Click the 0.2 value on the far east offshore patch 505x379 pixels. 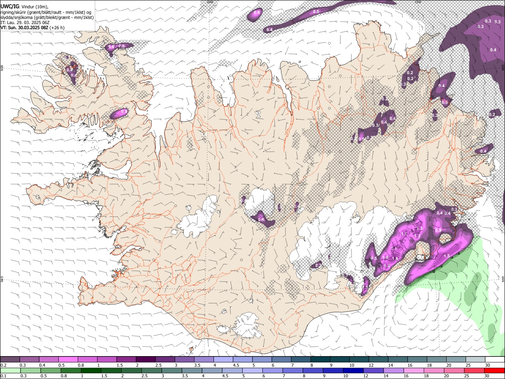point(492,115)
